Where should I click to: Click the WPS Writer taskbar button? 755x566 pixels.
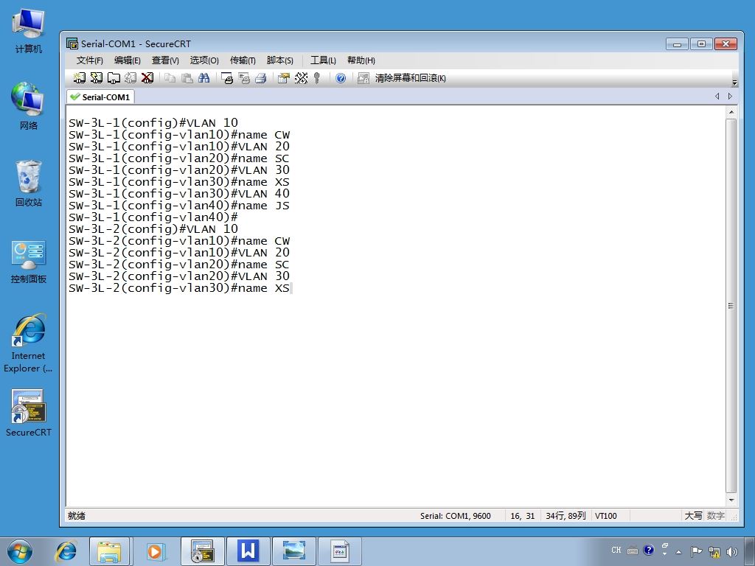248,551
